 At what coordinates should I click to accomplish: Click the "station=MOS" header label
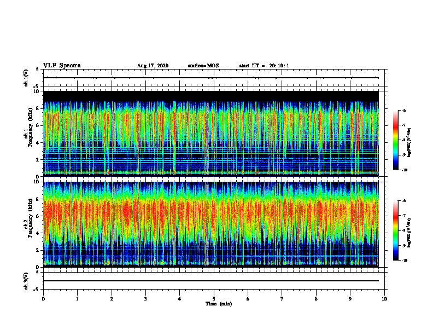tap(203, 66)
